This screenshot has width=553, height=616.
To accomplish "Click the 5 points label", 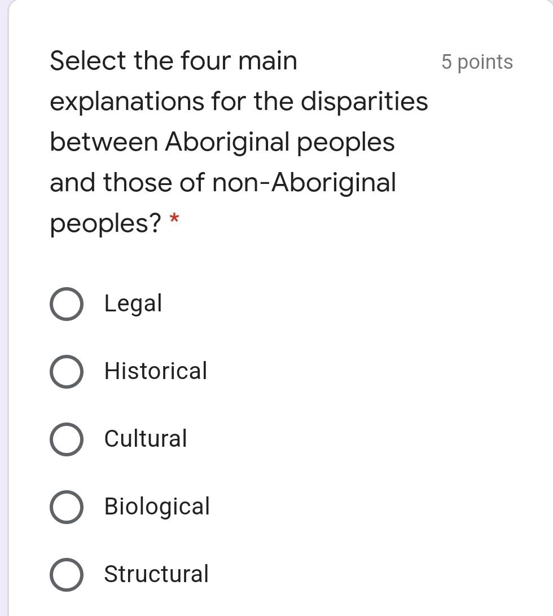I will pyautogui.click(x=477, y=62).
